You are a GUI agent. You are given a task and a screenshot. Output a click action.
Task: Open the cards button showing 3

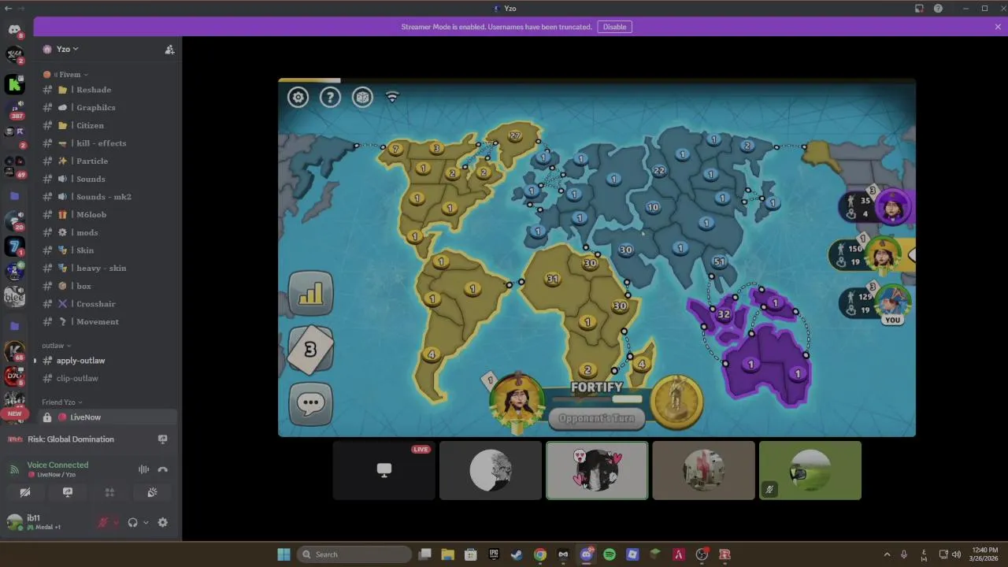[x=310, y=349]
